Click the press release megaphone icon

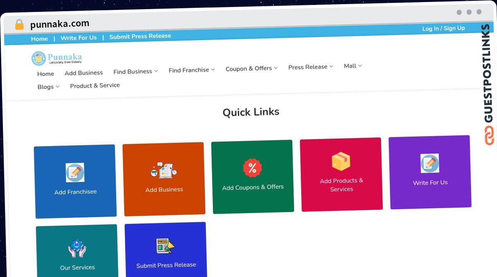coord(165,246)
